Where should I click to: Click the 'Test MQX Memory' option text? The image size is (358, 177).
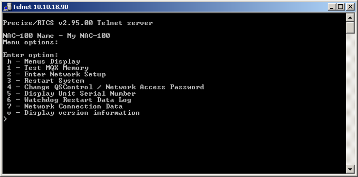pos(56,68)
